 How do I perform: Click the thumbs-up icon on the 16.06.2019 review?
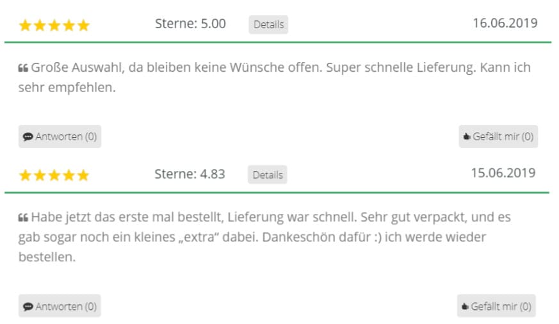pos(467,136)
